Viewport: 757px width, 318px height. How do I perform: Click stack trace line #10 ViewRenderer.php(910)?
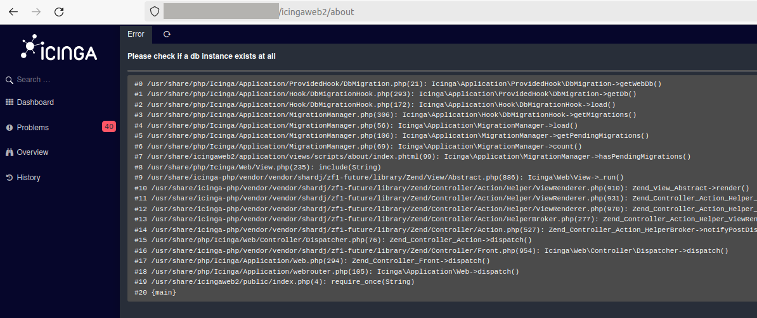point(442,188)
